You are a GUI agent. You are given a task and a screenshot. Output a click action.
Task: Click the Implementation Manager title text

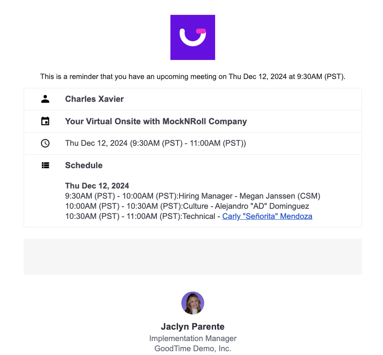(192, 338)
